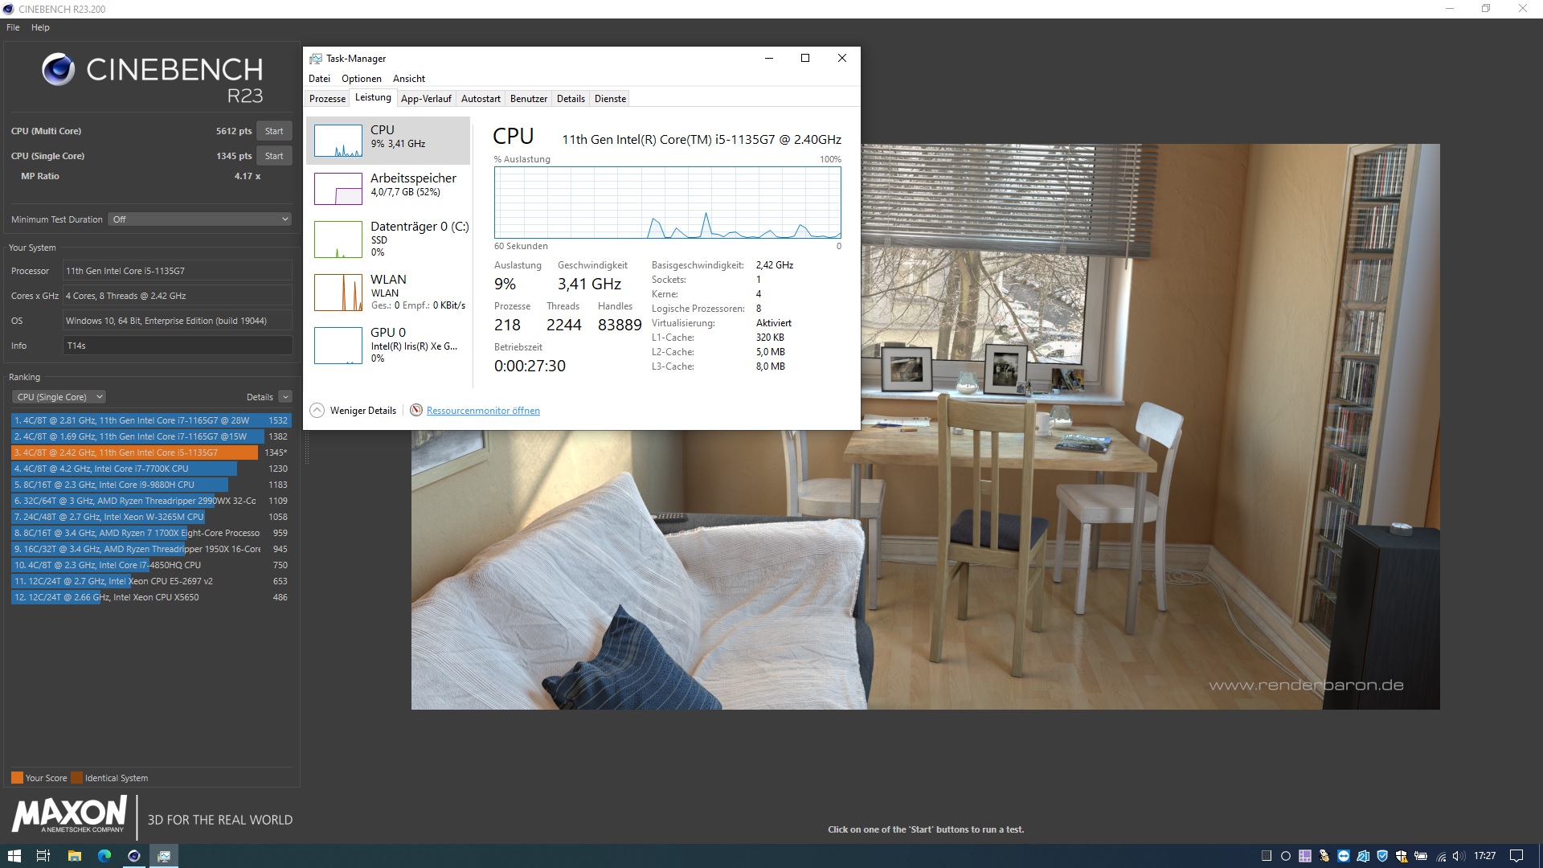The image size is (1543, 868).
Task: Open the notification Action Center
Action: tap(1516, 856)
